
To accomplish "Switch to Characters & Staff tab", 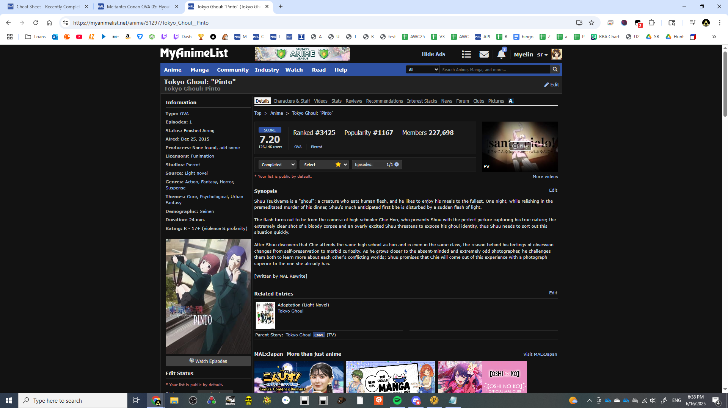I will 292,101.
